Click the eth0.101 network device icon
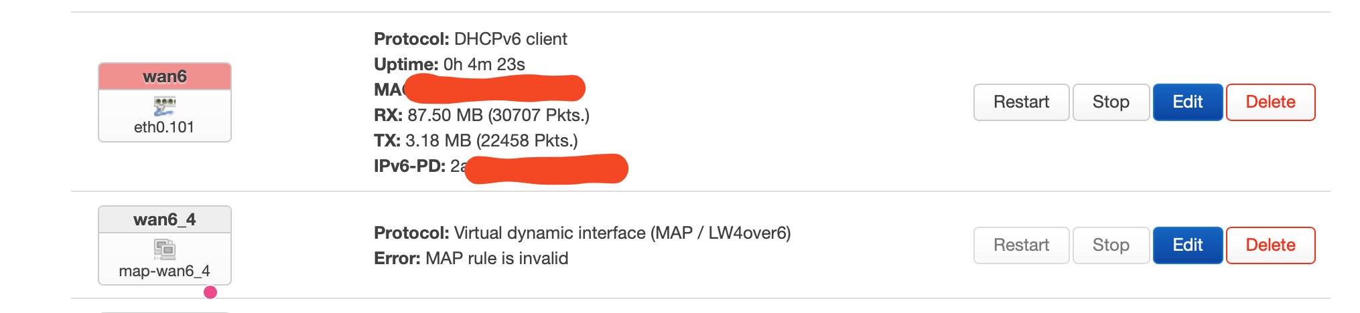The image size is (1360, 313). click(x=164, y=106)
